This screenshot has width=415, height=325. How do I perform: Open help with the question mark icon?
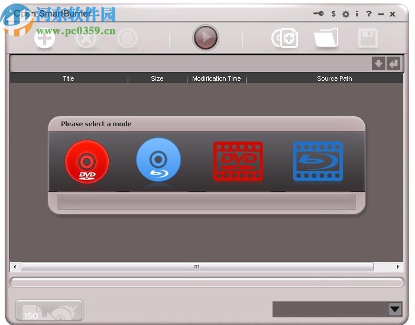(369, 14)
